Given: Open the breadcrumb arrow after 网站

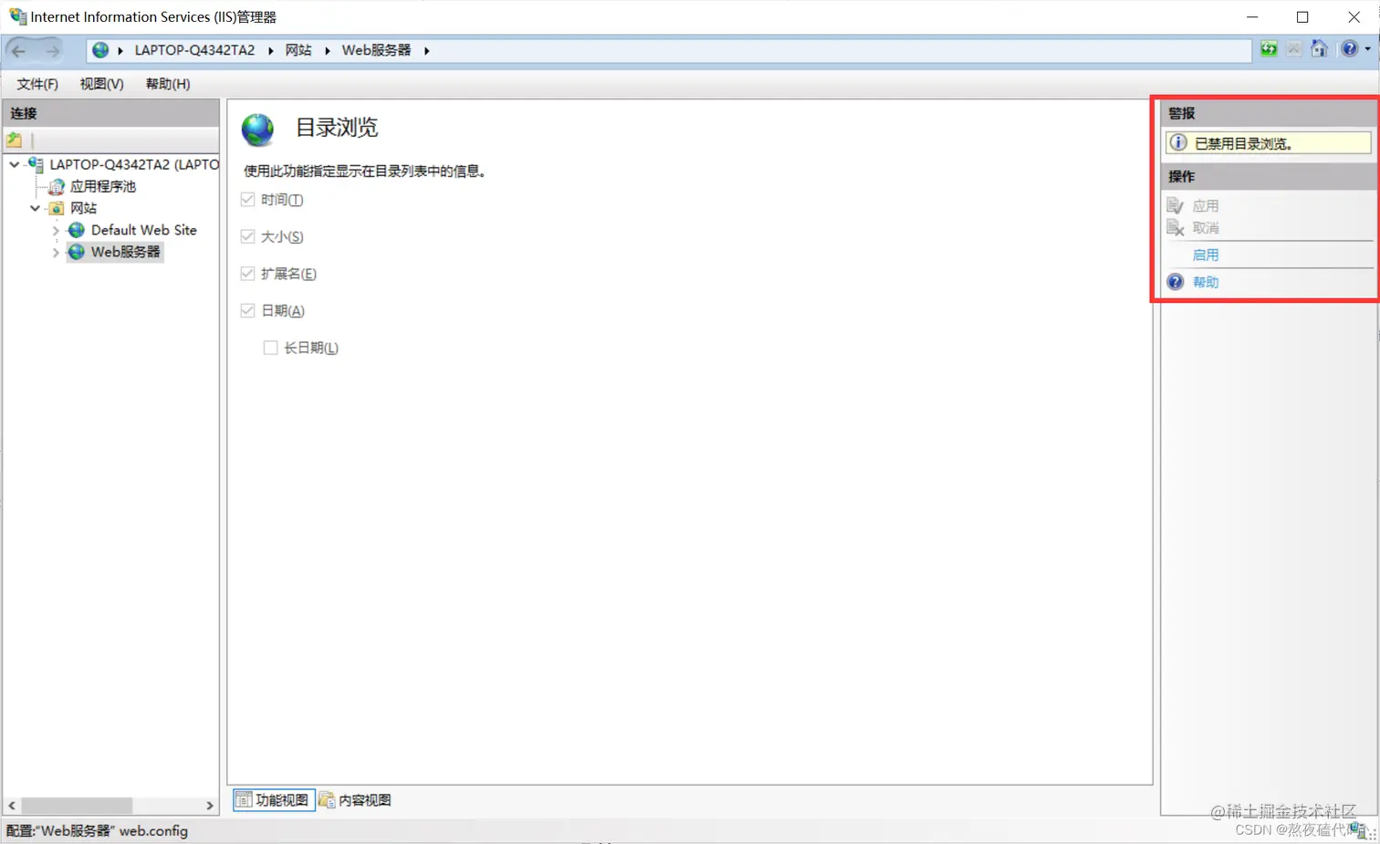Looking at the screenshot, I should pyautogui.click(x=327, y=50).
